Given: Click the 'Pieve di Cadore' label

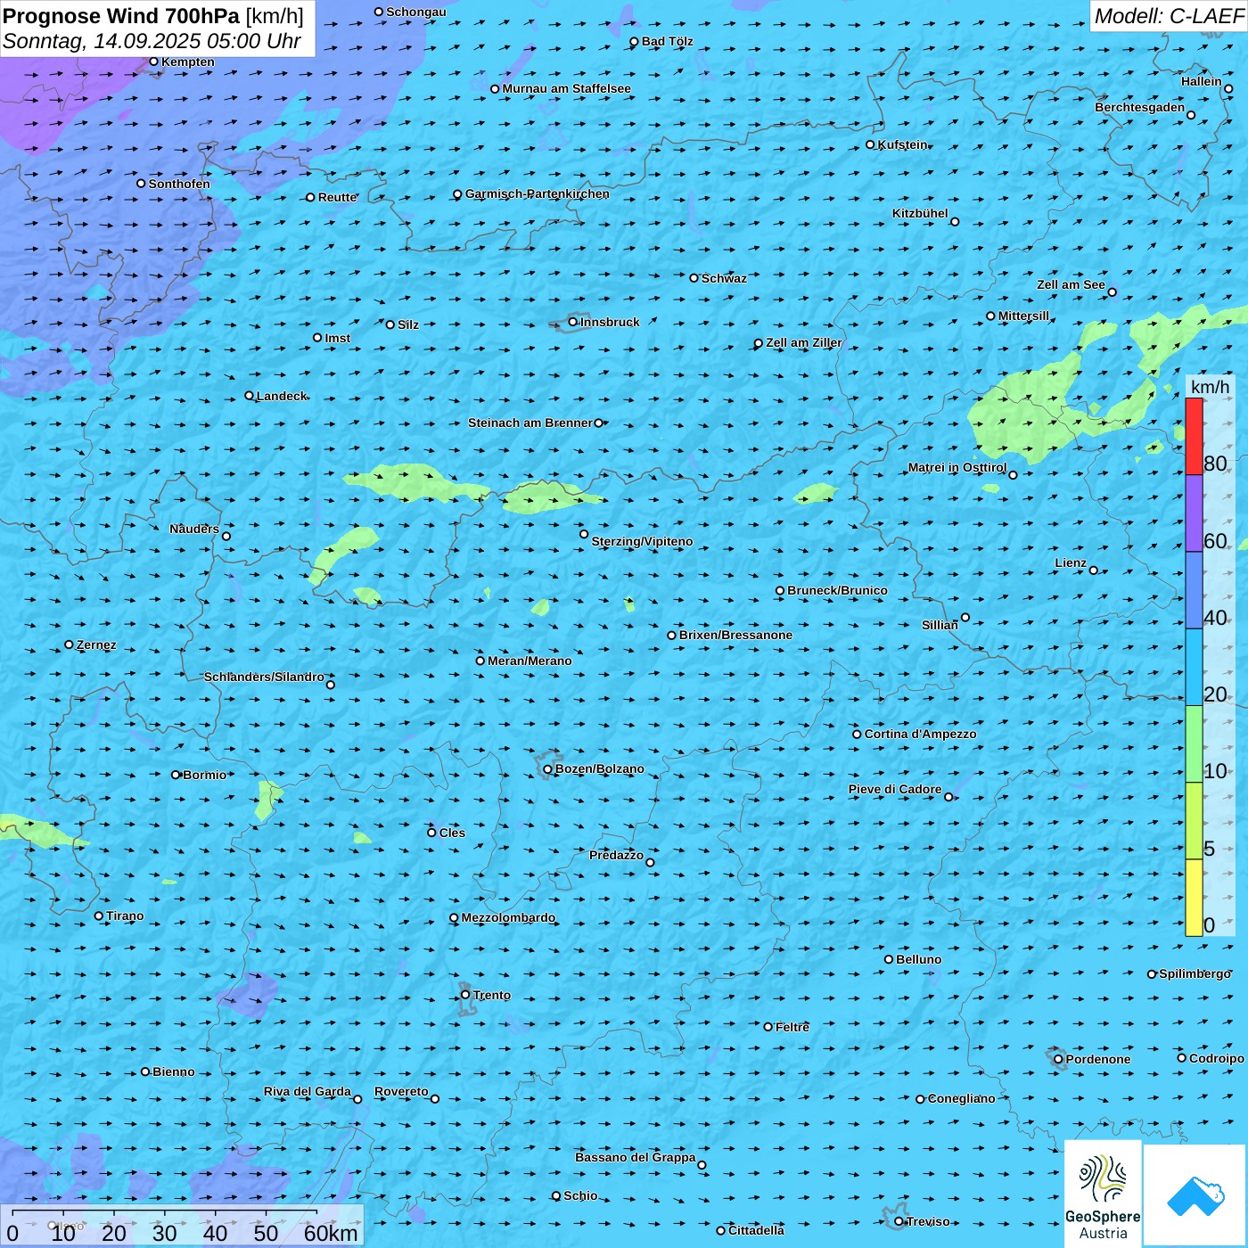Looking at the screenshot, I should pos(895,789).
